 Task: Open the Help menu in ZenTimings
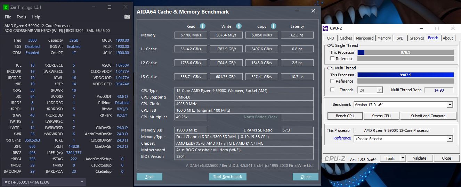coord(36,17)
